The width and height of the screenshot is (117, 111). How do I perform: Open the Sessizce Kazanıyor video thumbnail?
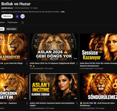[x=98, y=47]
